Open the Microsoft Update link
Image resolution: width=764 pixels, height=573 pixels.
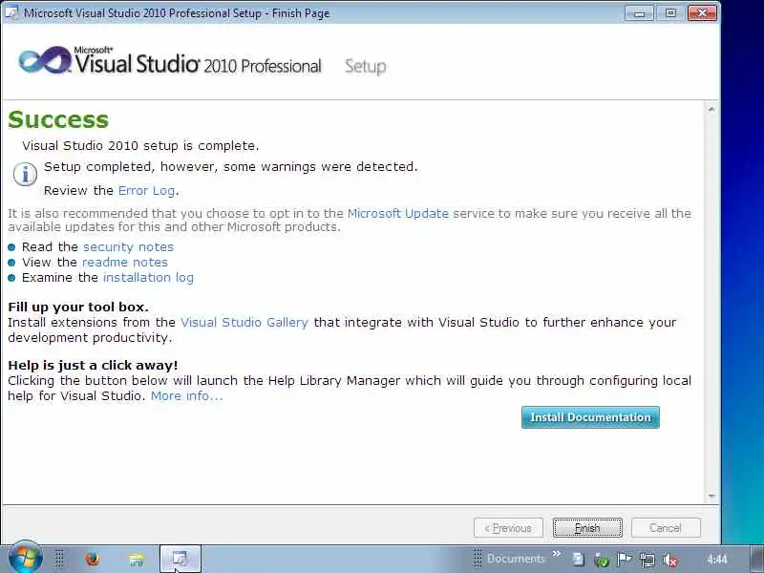[397, 213]
